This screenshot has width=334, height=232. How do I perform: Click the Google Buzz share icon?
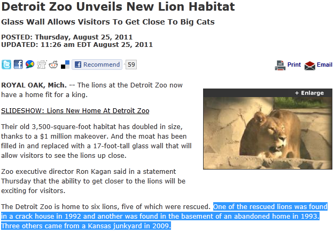30,65
